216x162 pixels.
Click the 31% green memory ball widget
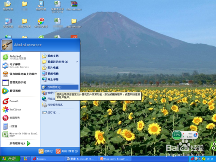(177, 135)
